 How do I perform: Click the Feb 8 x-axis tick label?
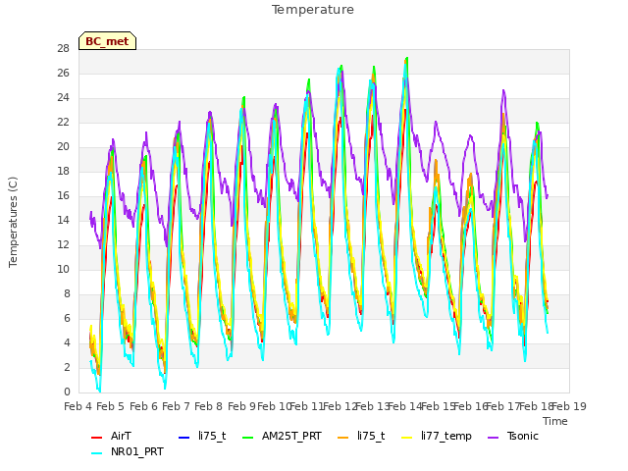click(208, 406)
